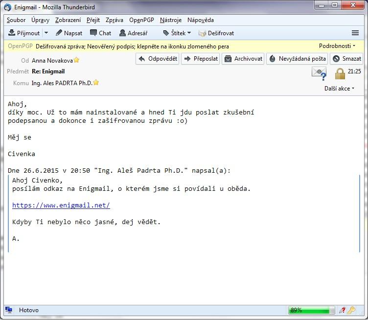The image size is (368, 320).
Task: Open the Zpráva menu
Action: pos(115,20)
